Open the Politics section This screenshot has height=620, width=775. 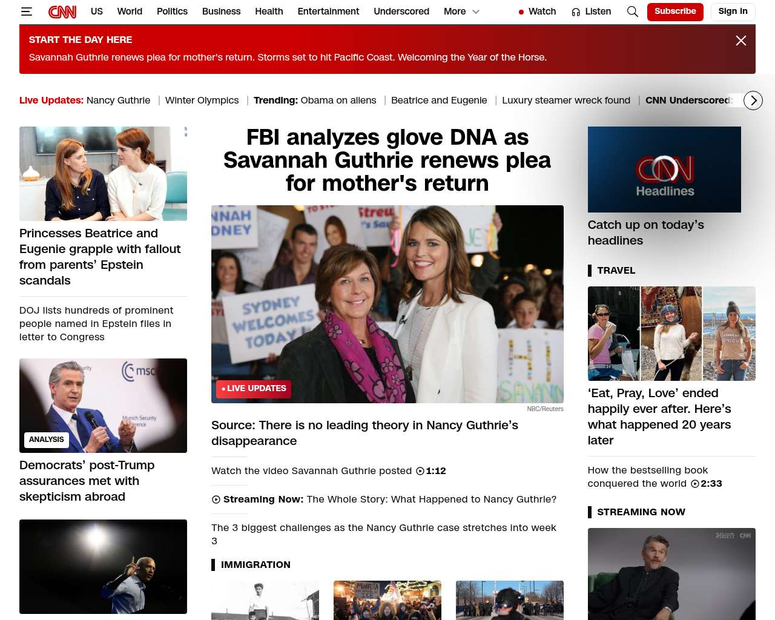tap(172, 12)
